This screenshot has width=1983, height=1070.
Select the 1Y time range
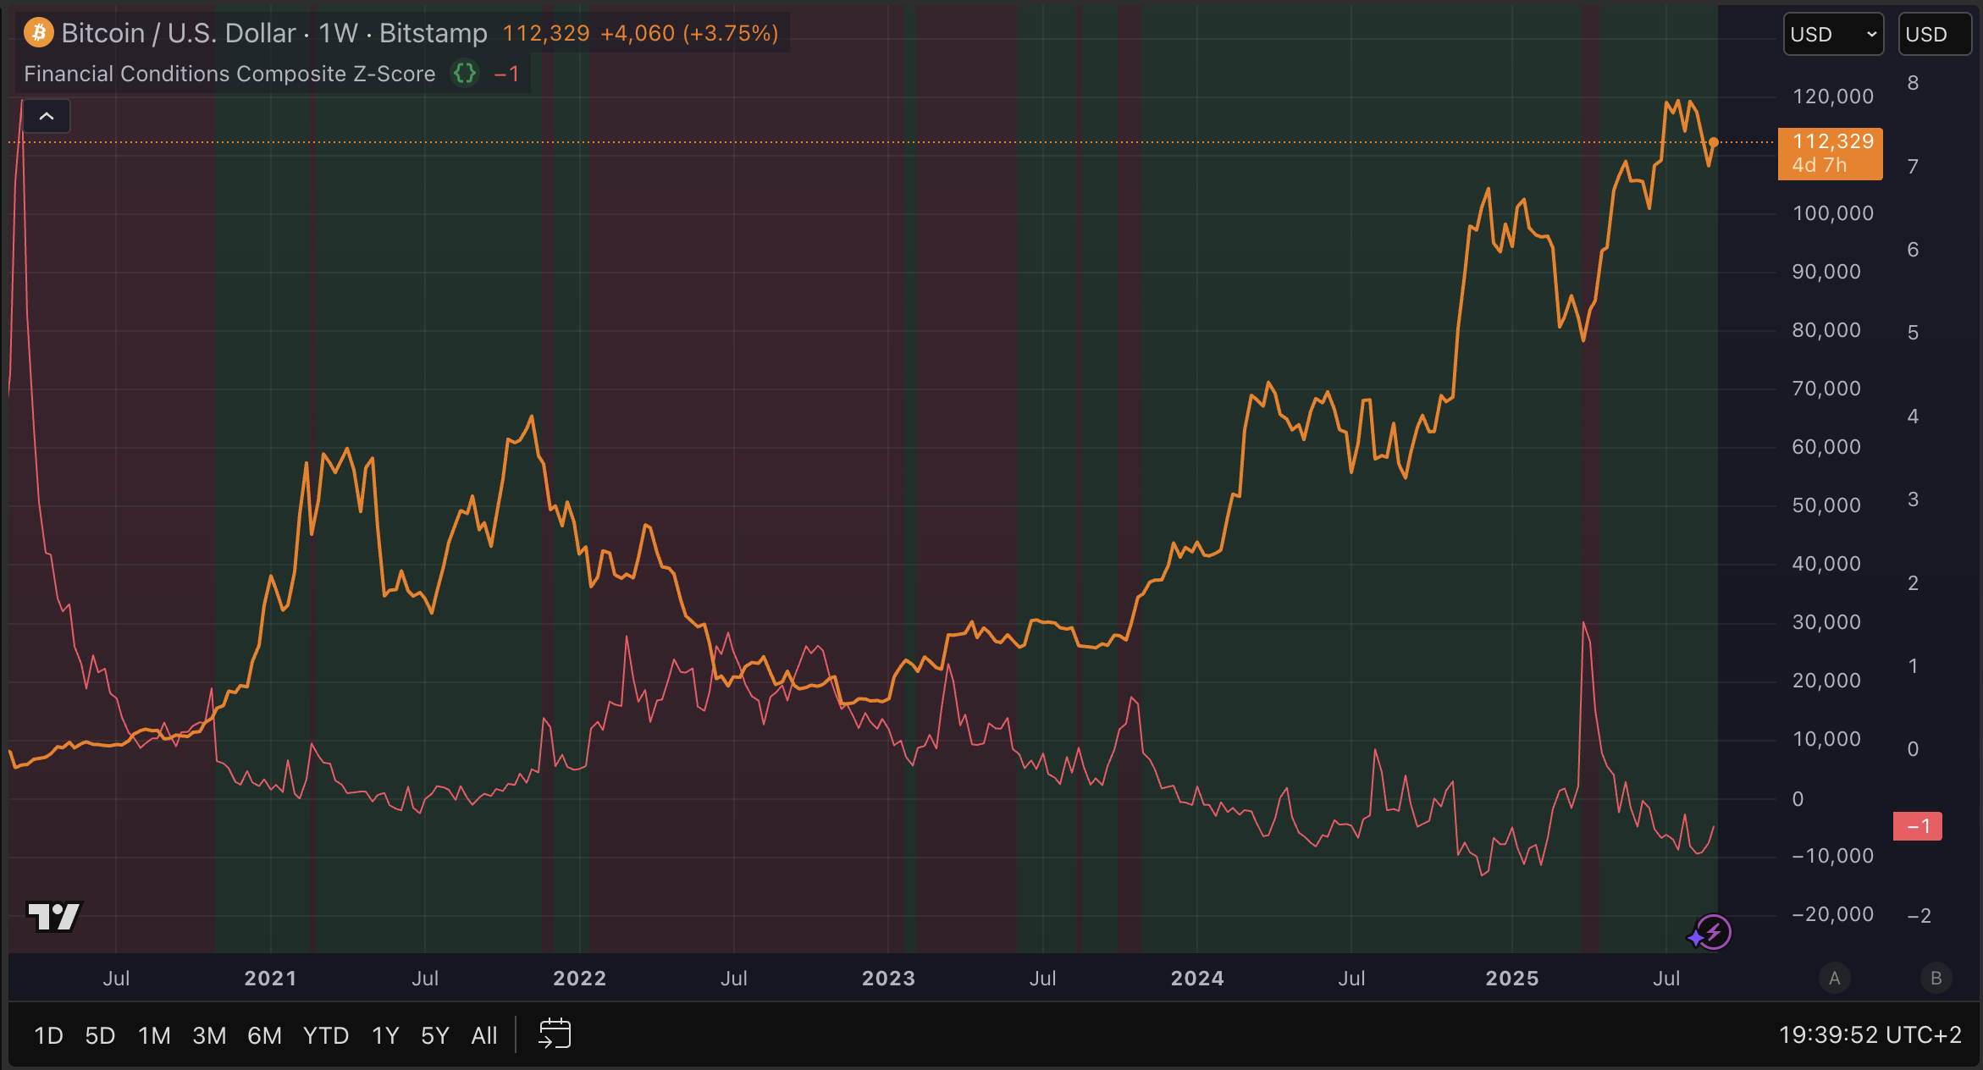(385, 1035)
